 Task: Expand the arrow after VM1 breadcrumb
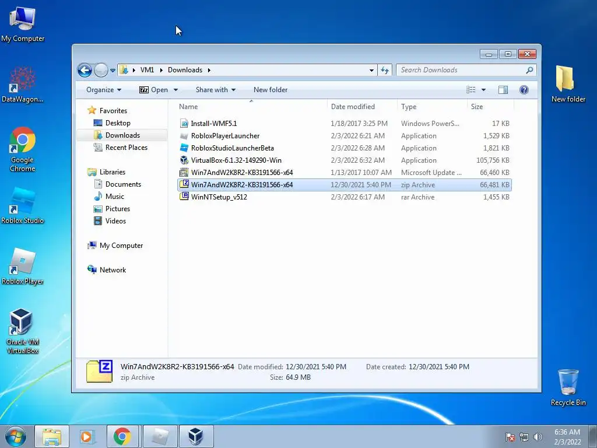[x=161, y=71]
